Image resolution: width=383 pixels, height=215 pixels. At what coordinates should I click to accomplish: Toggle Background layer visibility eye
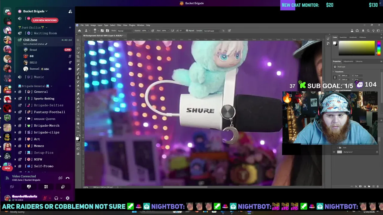pyautogui.click(x=334, y=152)
